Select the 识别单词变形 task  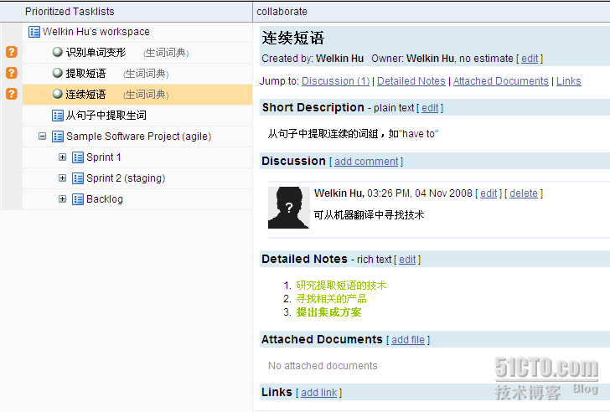click(x=96, y=52)
